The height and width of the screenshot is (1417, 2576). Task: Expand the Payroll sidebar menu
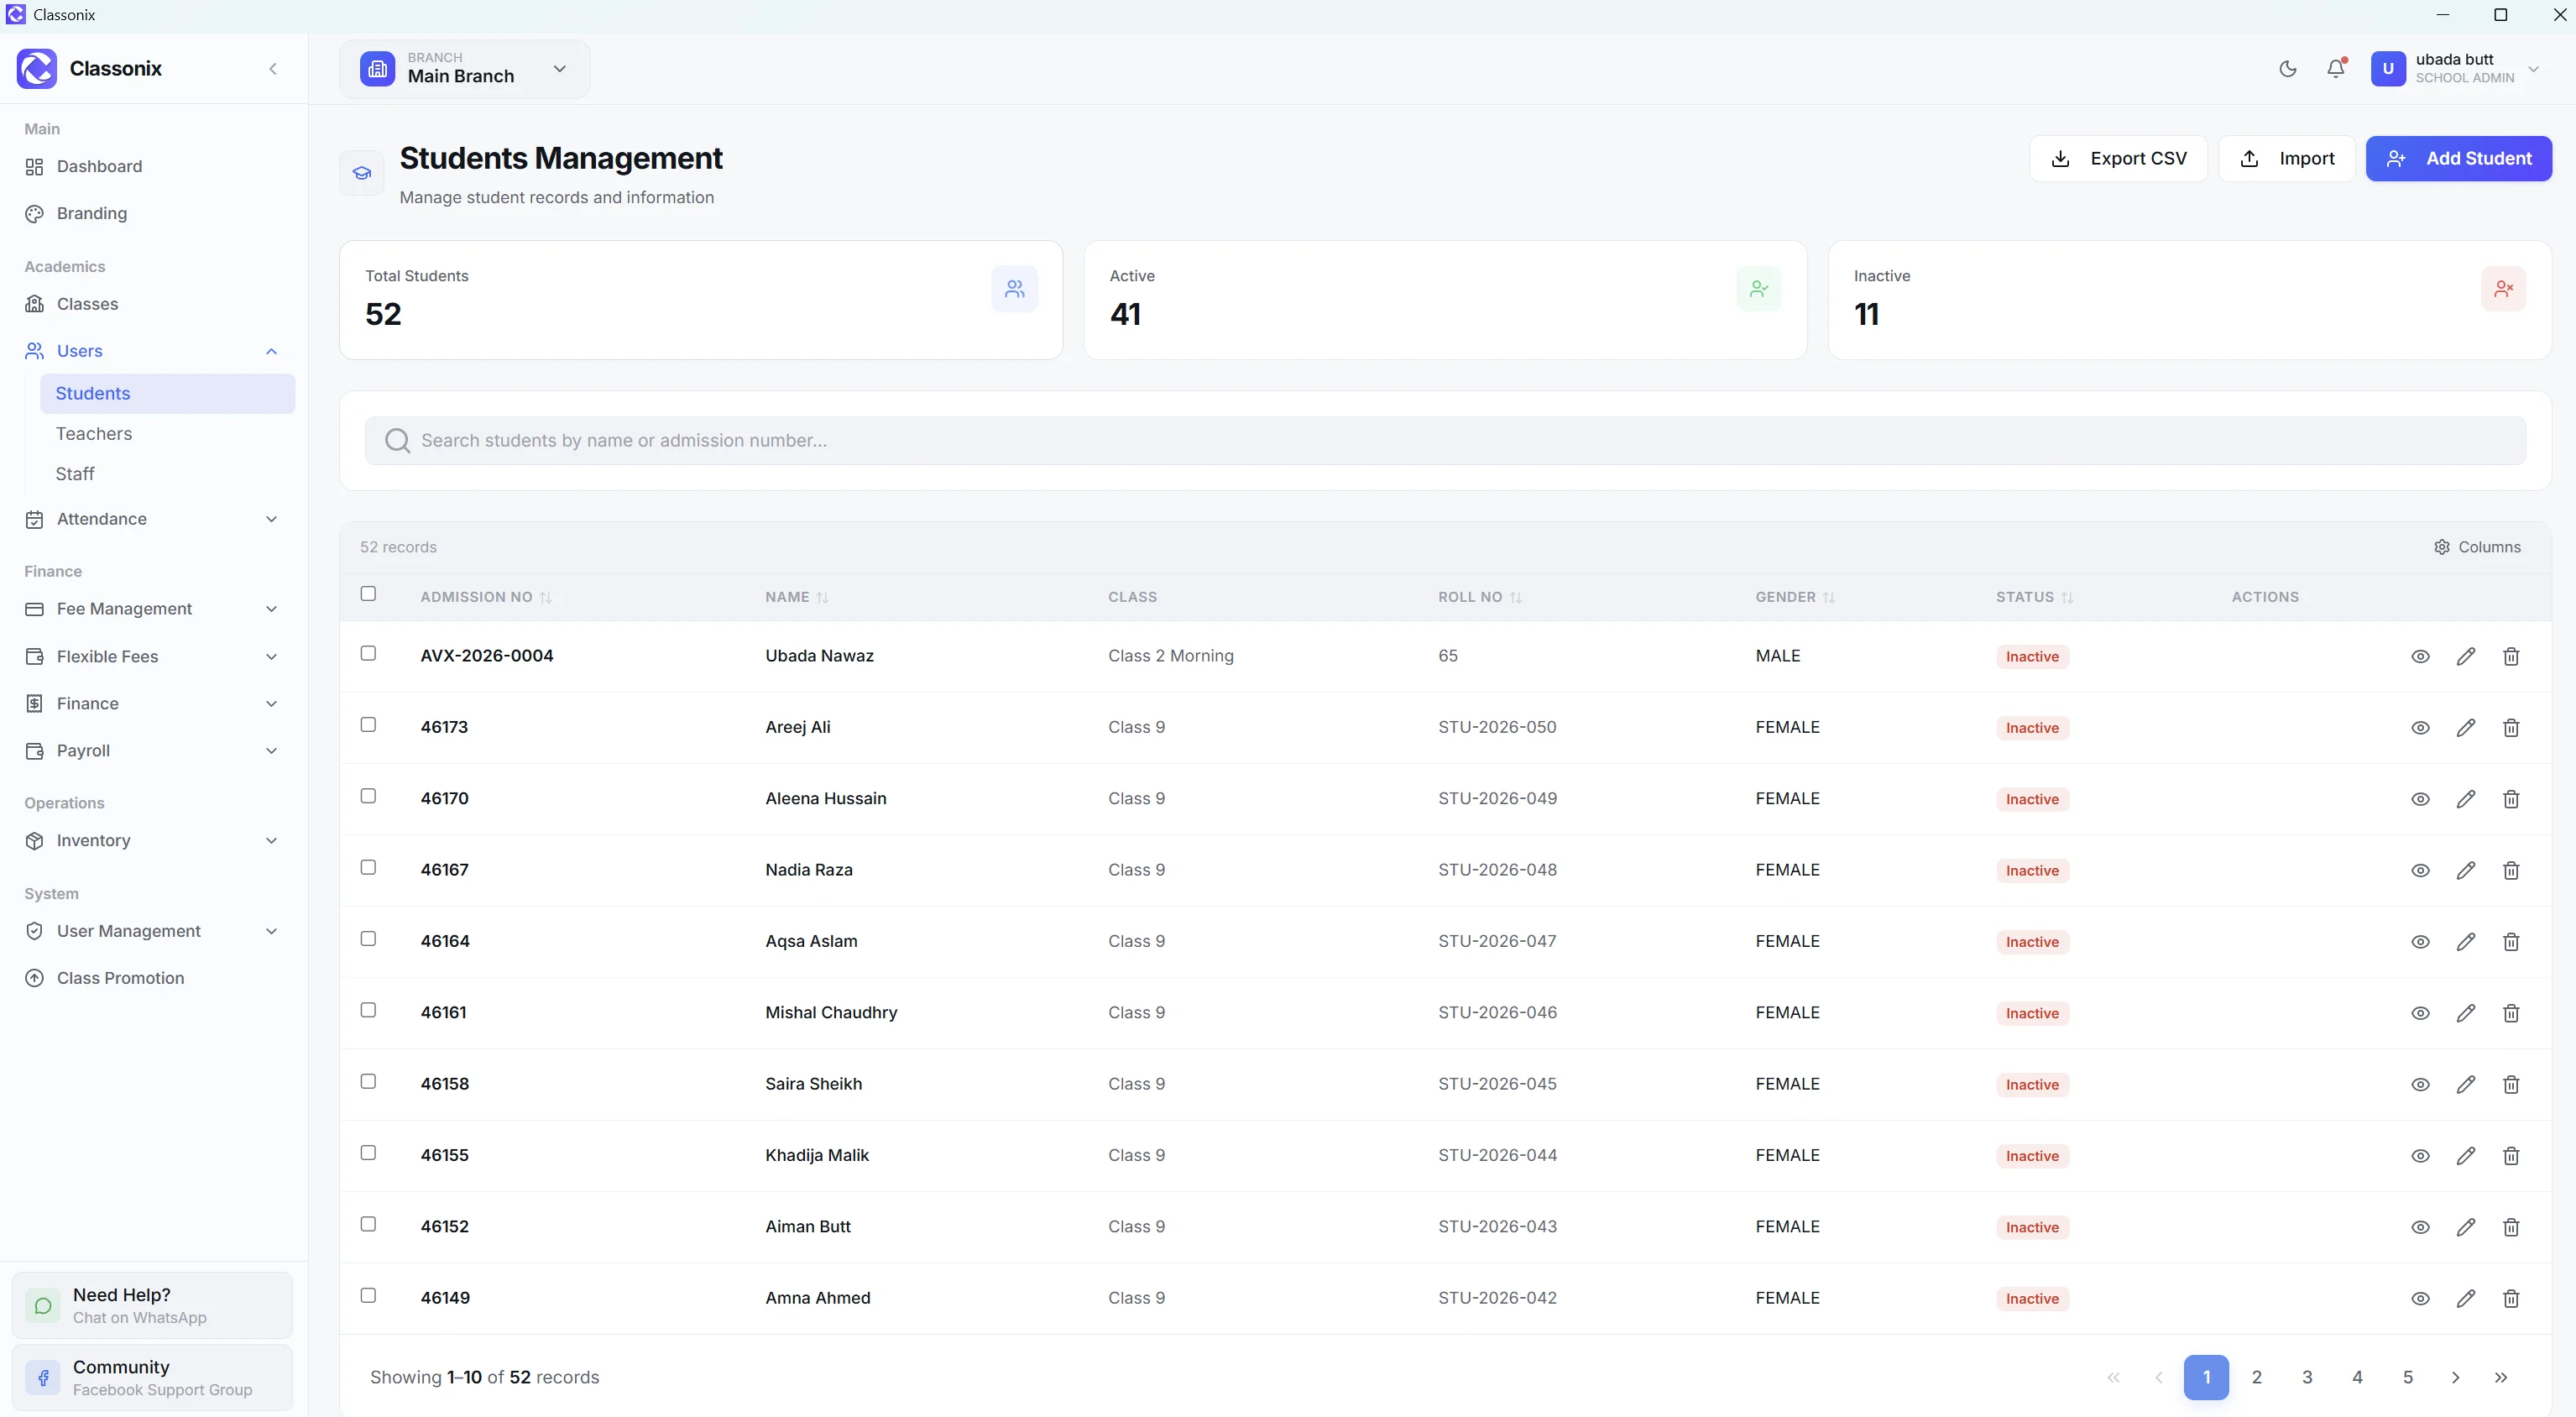152,751
